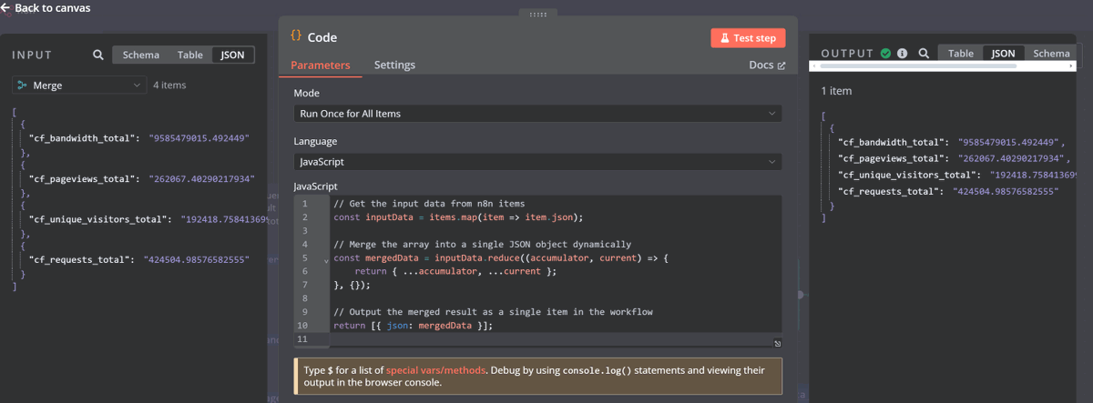Screen dimensions: 1093x403
Task: Click the drag handle atop the Code panel
Action: pyautogui.click(x=537, y=14)
